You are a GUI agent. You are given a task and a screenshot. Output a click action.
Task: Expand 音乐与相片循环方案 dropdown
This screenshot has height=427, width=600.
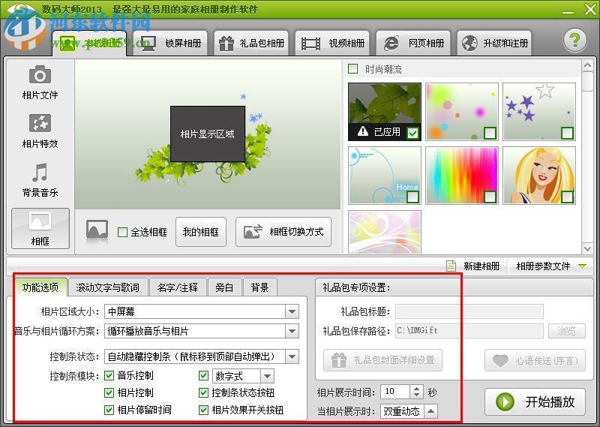pyautogui.click(x=292, y=331)
